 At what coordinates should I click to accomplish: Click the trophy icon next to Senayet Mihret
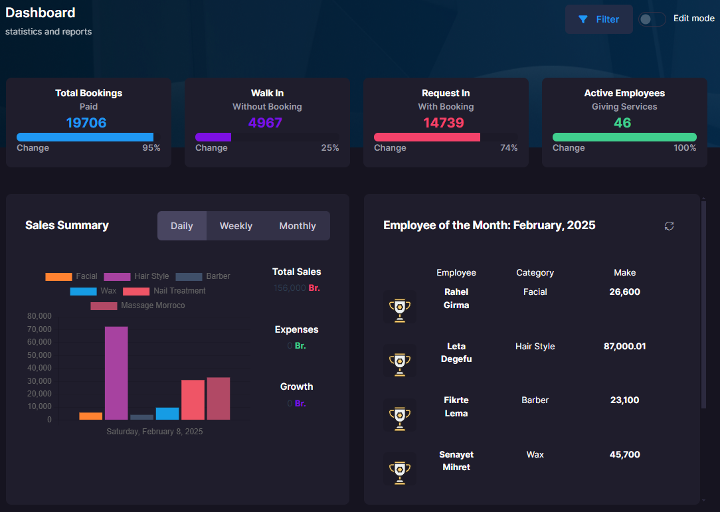coord(400,469)
